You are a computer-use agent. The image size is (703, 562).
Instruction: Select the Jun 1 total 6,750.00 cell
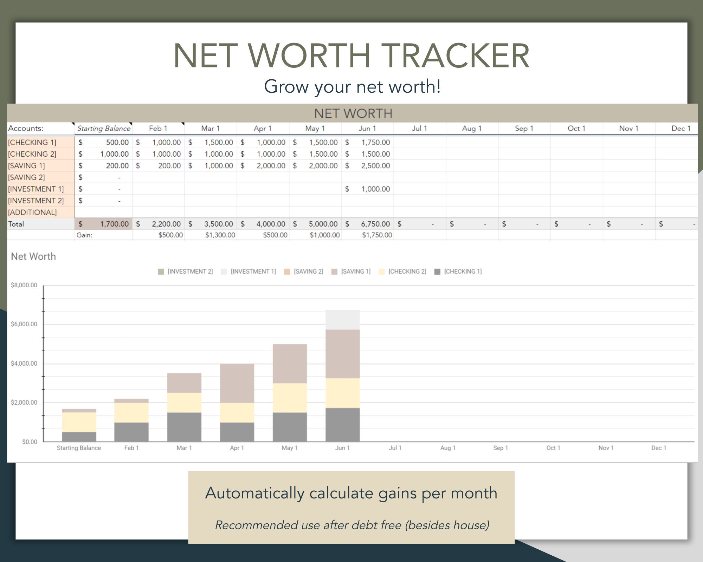tap(368, 224)
